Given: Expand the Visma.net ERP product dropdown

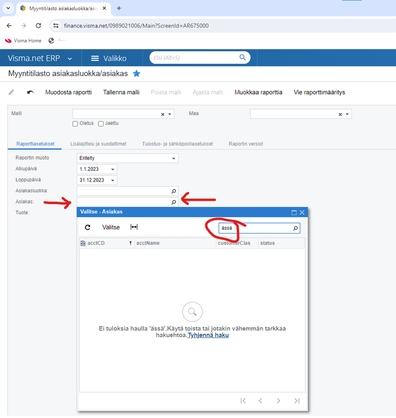Looking at the screenshot, I should (x=70, y=59).
